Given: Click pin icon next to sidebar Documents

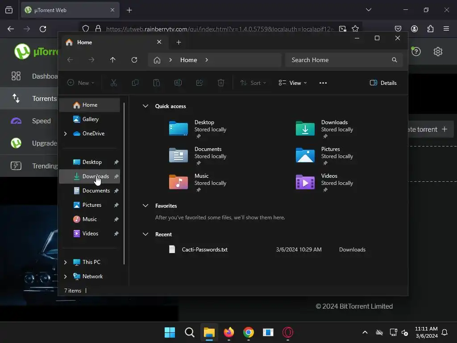Looking at the screenshot, I should pyautogui.click(x=116, y=191).
